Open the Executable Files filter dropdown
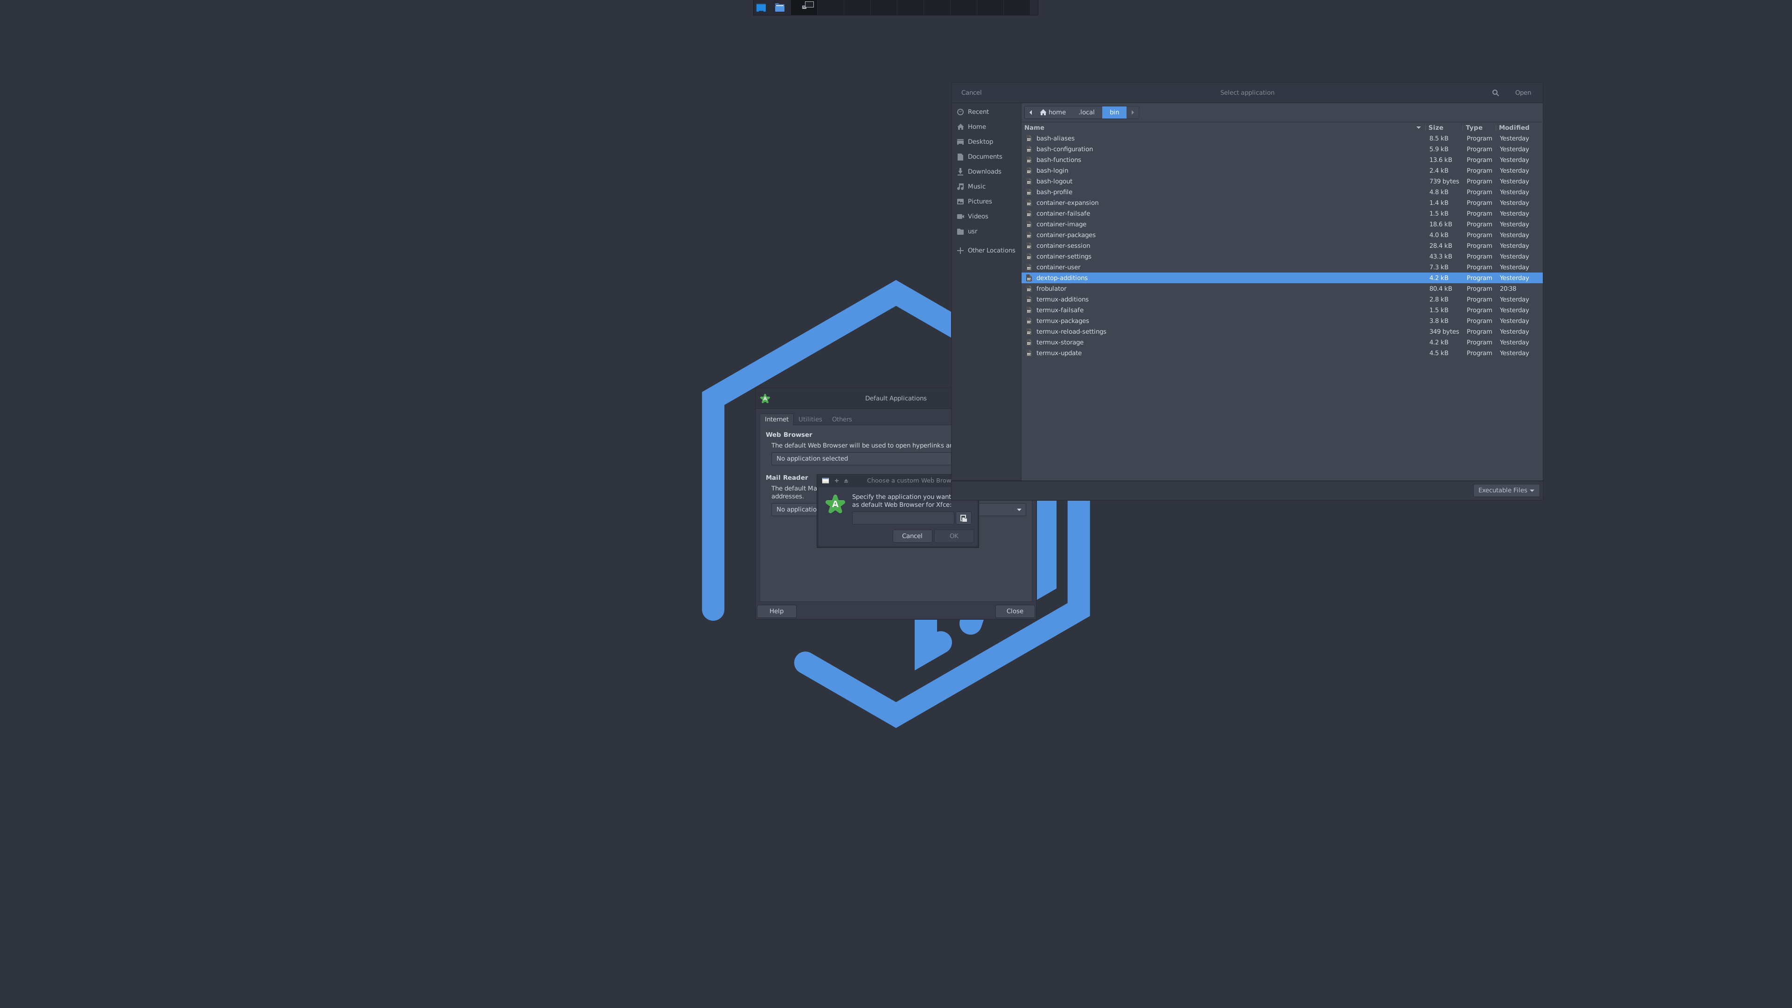This screenshot has height=1008, width=1792. tap(1506, 490)
